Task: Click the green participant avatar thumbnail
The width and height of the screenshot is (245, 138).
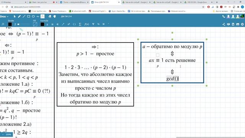Action: (242, 16)
